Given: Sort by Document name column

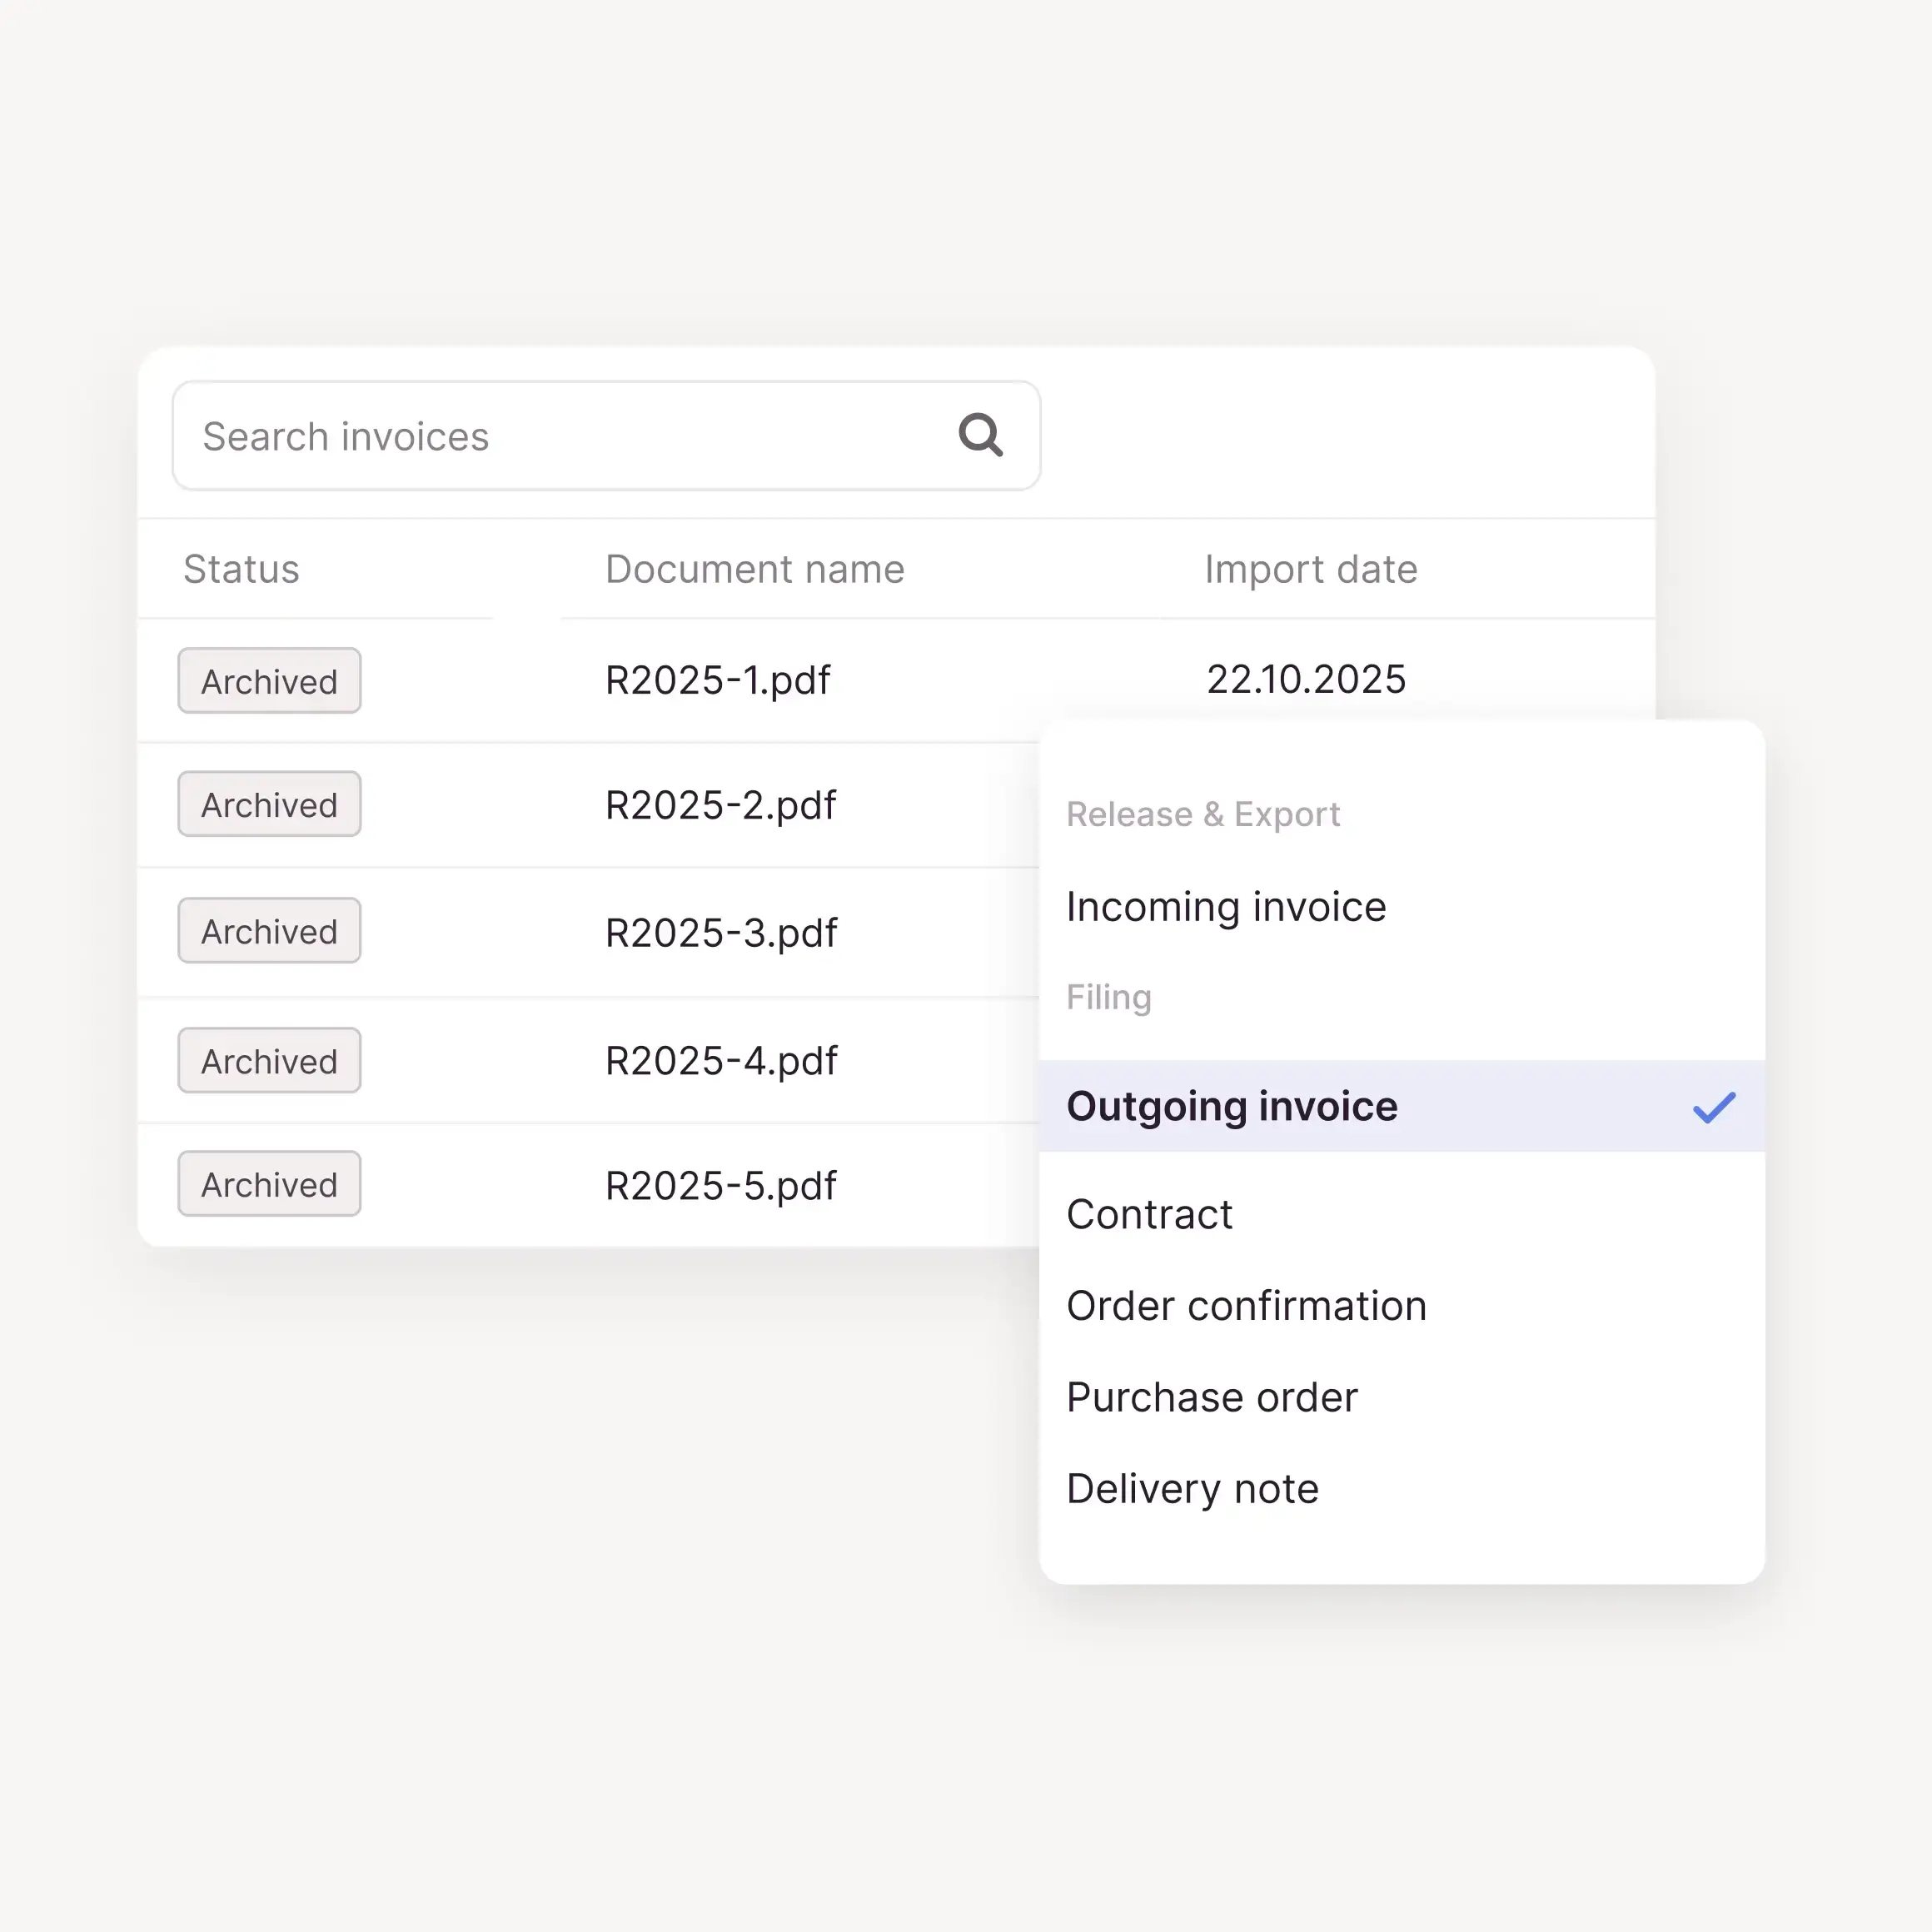Looking at the screenshot, I should [x=754, y=569].
